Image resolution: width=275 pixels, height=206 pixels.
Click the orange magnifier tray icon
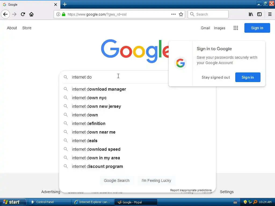(255, 202)
